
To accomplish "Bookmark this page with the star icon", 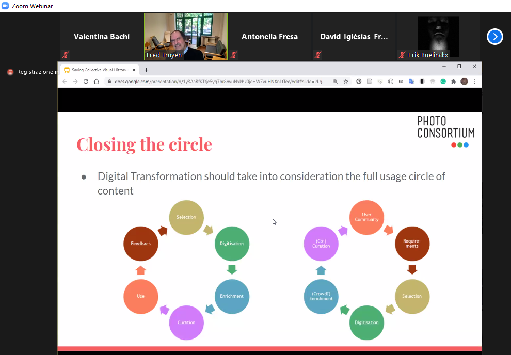I will click(x=346, y=82).
